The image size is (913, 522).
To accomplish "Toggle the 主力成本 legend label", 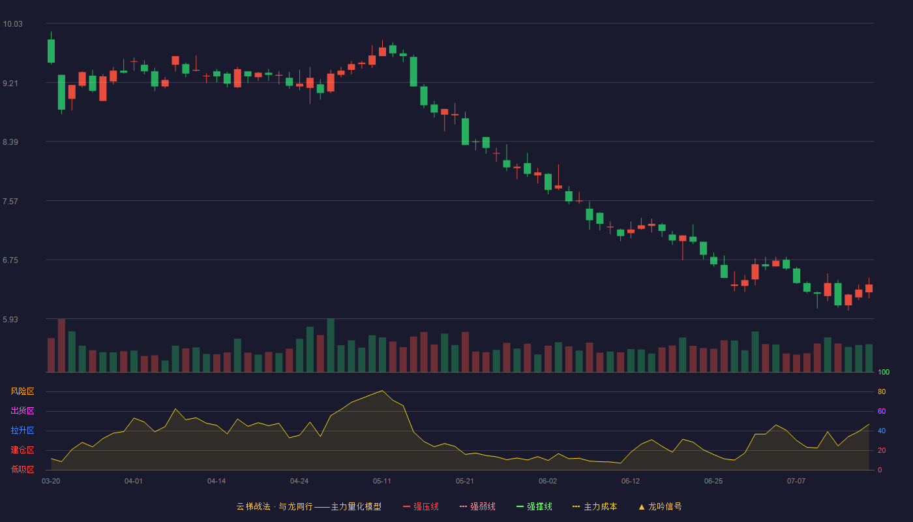I will pos(600,506).
